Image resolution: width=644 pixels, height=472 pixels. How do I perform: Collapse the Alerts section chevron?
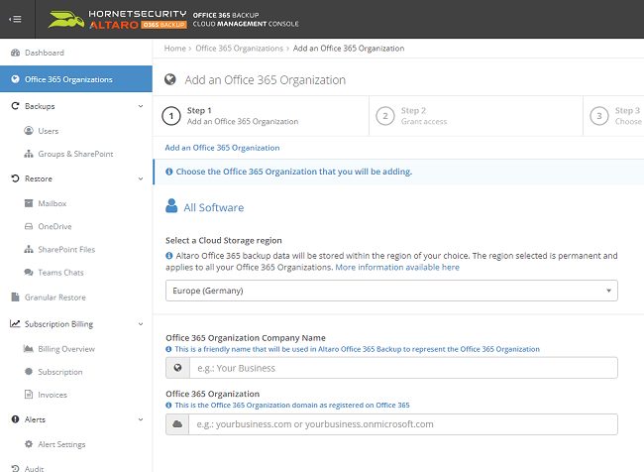pos(141,419)
